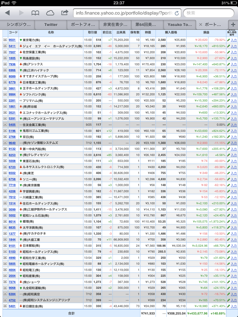The width and height of the screenshot is (238, 317).
Task: Click 入力 link for ショーワ row
Action: pos(234,282)
